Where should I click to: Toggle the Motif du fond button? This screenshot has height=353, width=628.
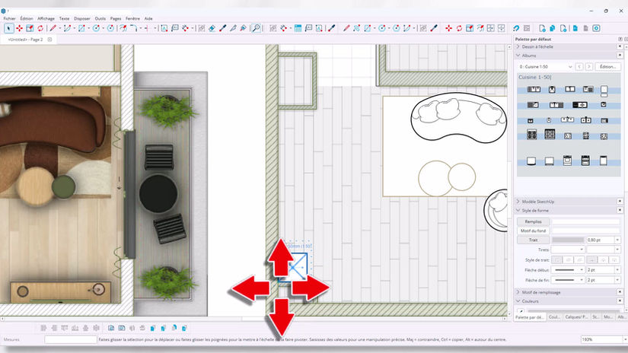(x=533, y=231)
